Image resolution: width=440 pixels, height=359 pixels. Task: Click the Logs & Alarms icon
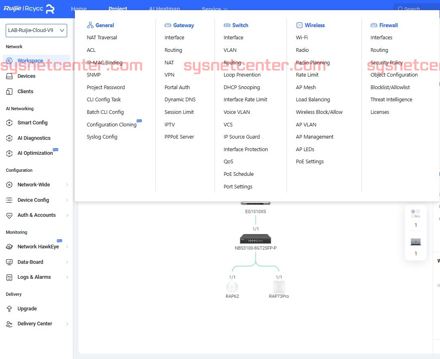click(9, 278)
